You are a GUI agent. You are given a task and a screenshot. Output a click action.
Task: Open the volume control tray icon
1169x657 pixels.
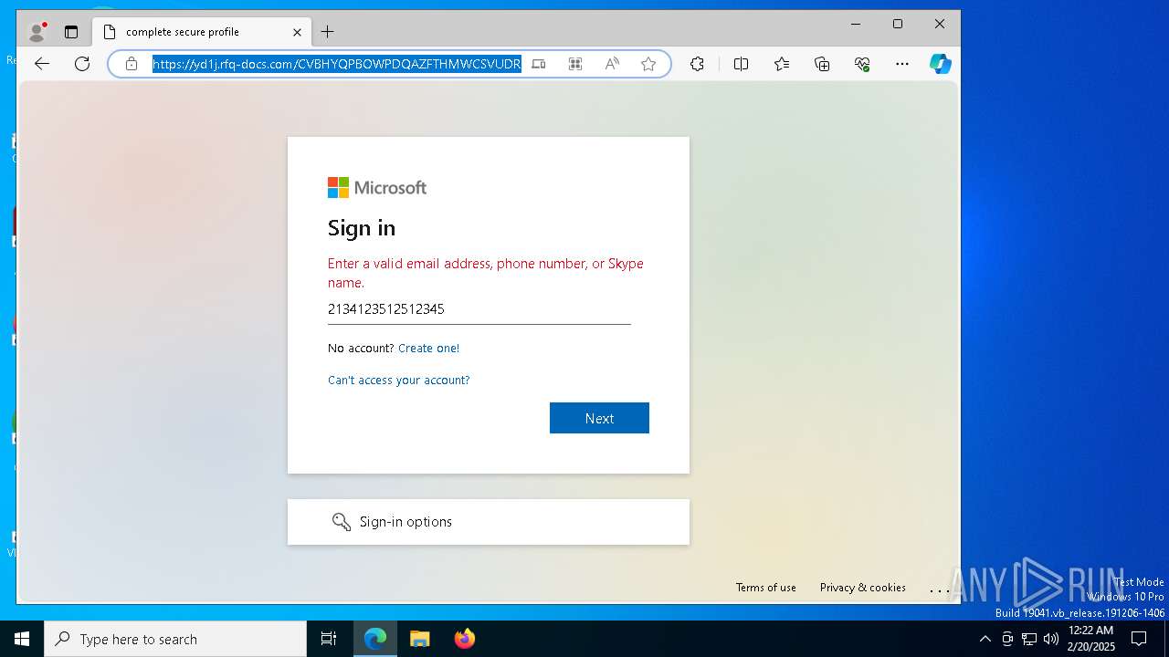click(1051, 639)
